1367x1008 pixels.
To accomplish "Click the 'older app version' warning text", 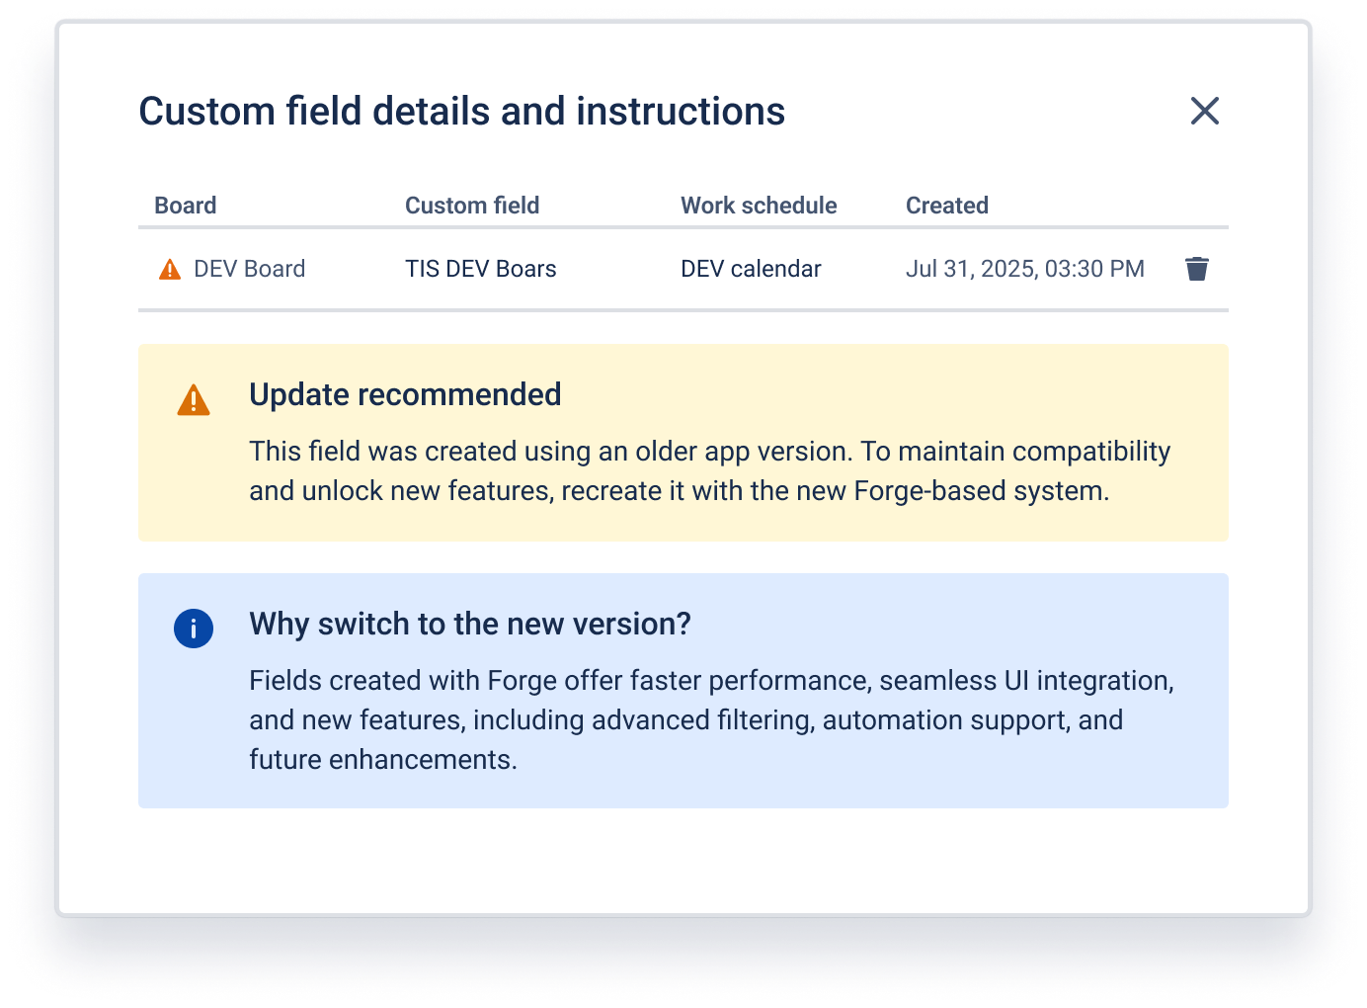I will coord(743,452).
